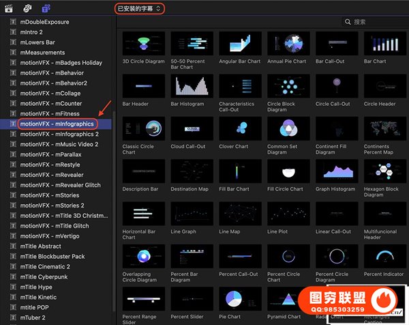Choose motionVFX - mInfographics 2 in sidebar
Screen dimensions: 409x325
59,134
